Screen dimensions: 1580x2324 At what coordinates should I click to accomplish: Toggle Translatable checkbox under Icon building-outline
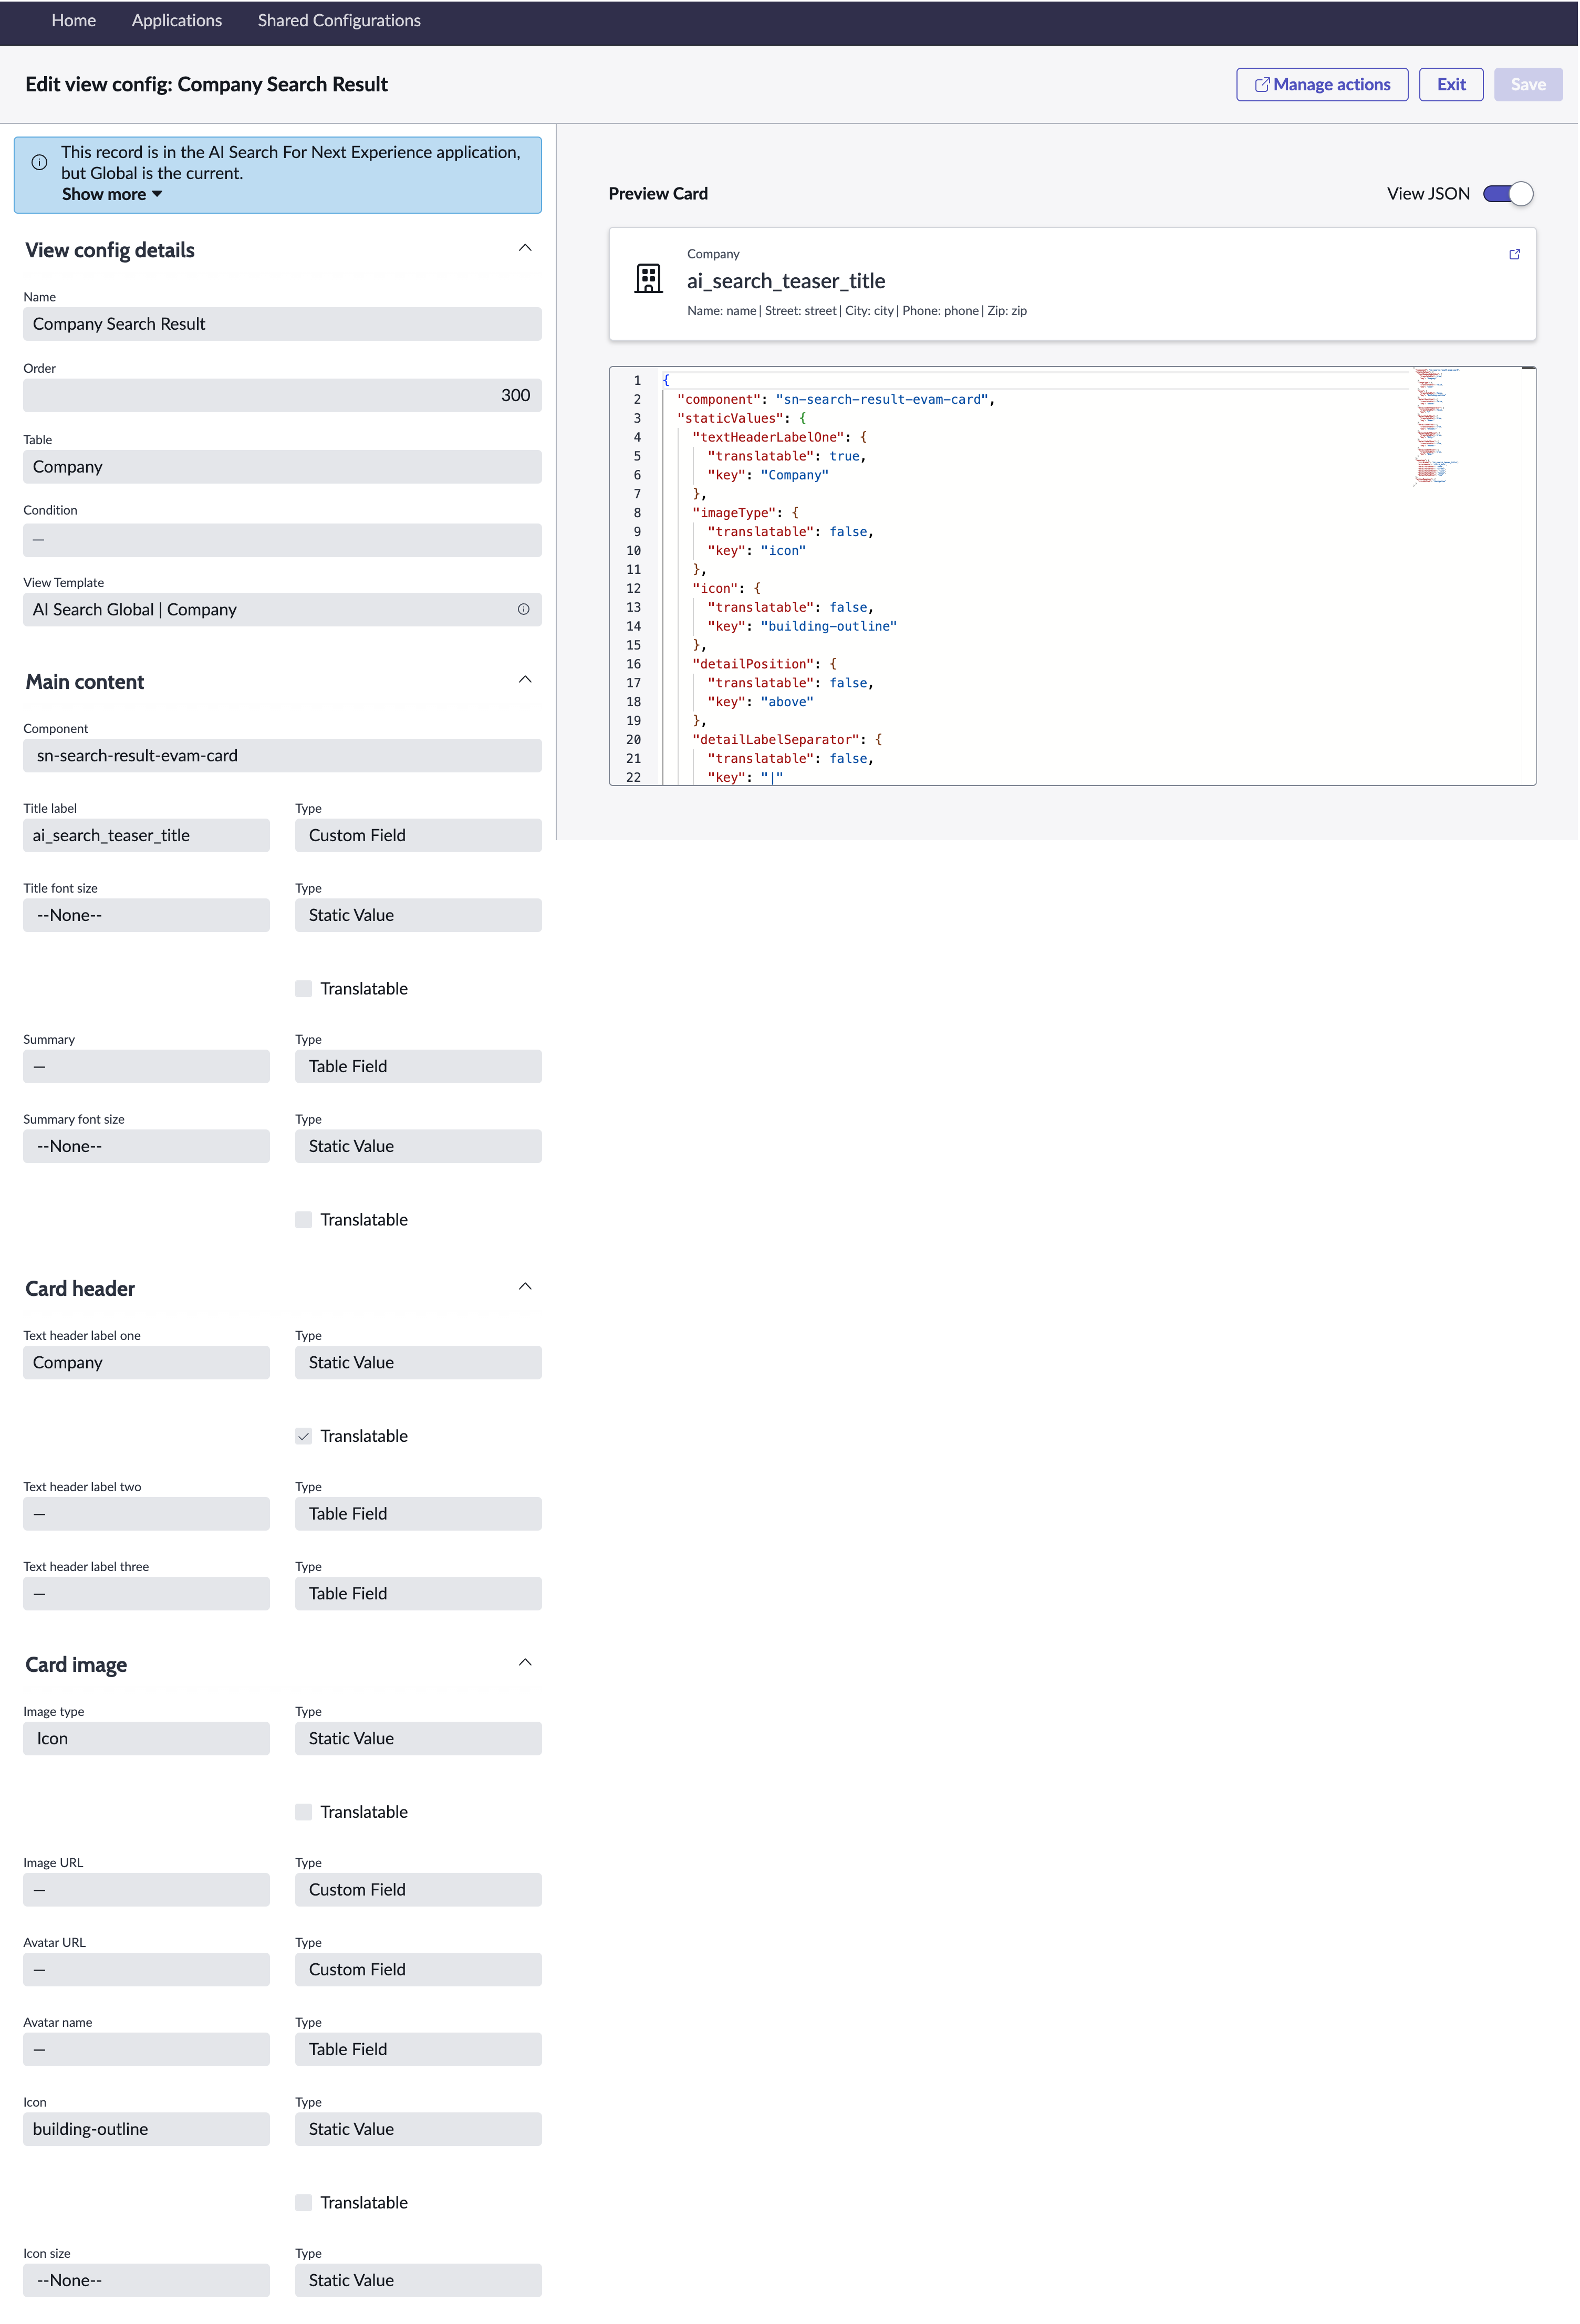pyautogui.click(x=303, y=2202)
